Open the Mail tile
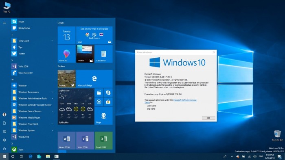Viewport: 285px width, 160px height. click(x=94, y=35)
